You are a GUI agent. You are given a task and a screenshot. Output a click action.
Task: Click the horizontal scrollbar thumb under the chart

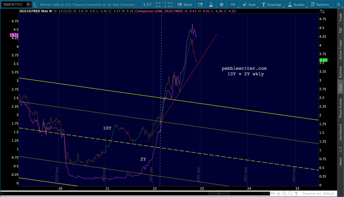[x=219, y=194]
